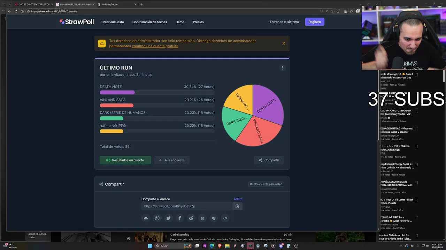The width and height of the screenshot is (446, 250).
Task: Click the DARK green result bar
Action: click(111, 118)
